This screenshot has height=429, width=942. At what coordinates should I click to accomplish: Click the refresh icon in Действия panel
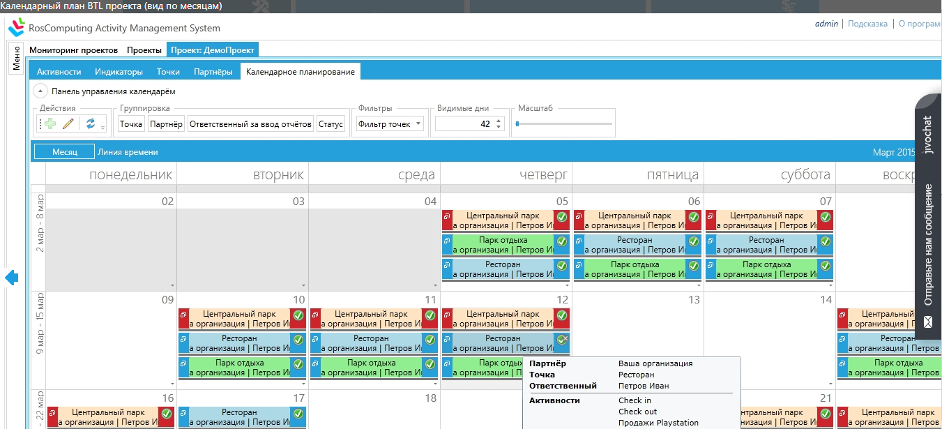(91, 123)
